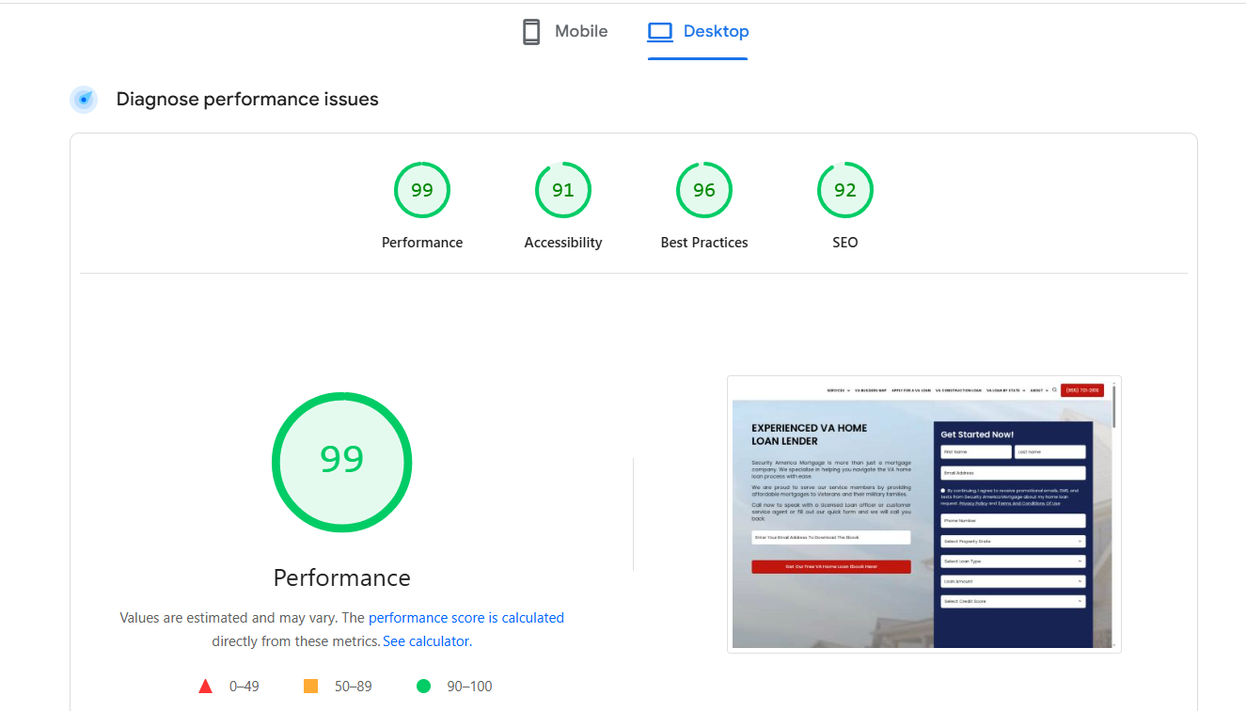Screen dimensions: 1246x711
Task: Open the Select Credit Score dropdown
Action: (x=1014, y=599)
